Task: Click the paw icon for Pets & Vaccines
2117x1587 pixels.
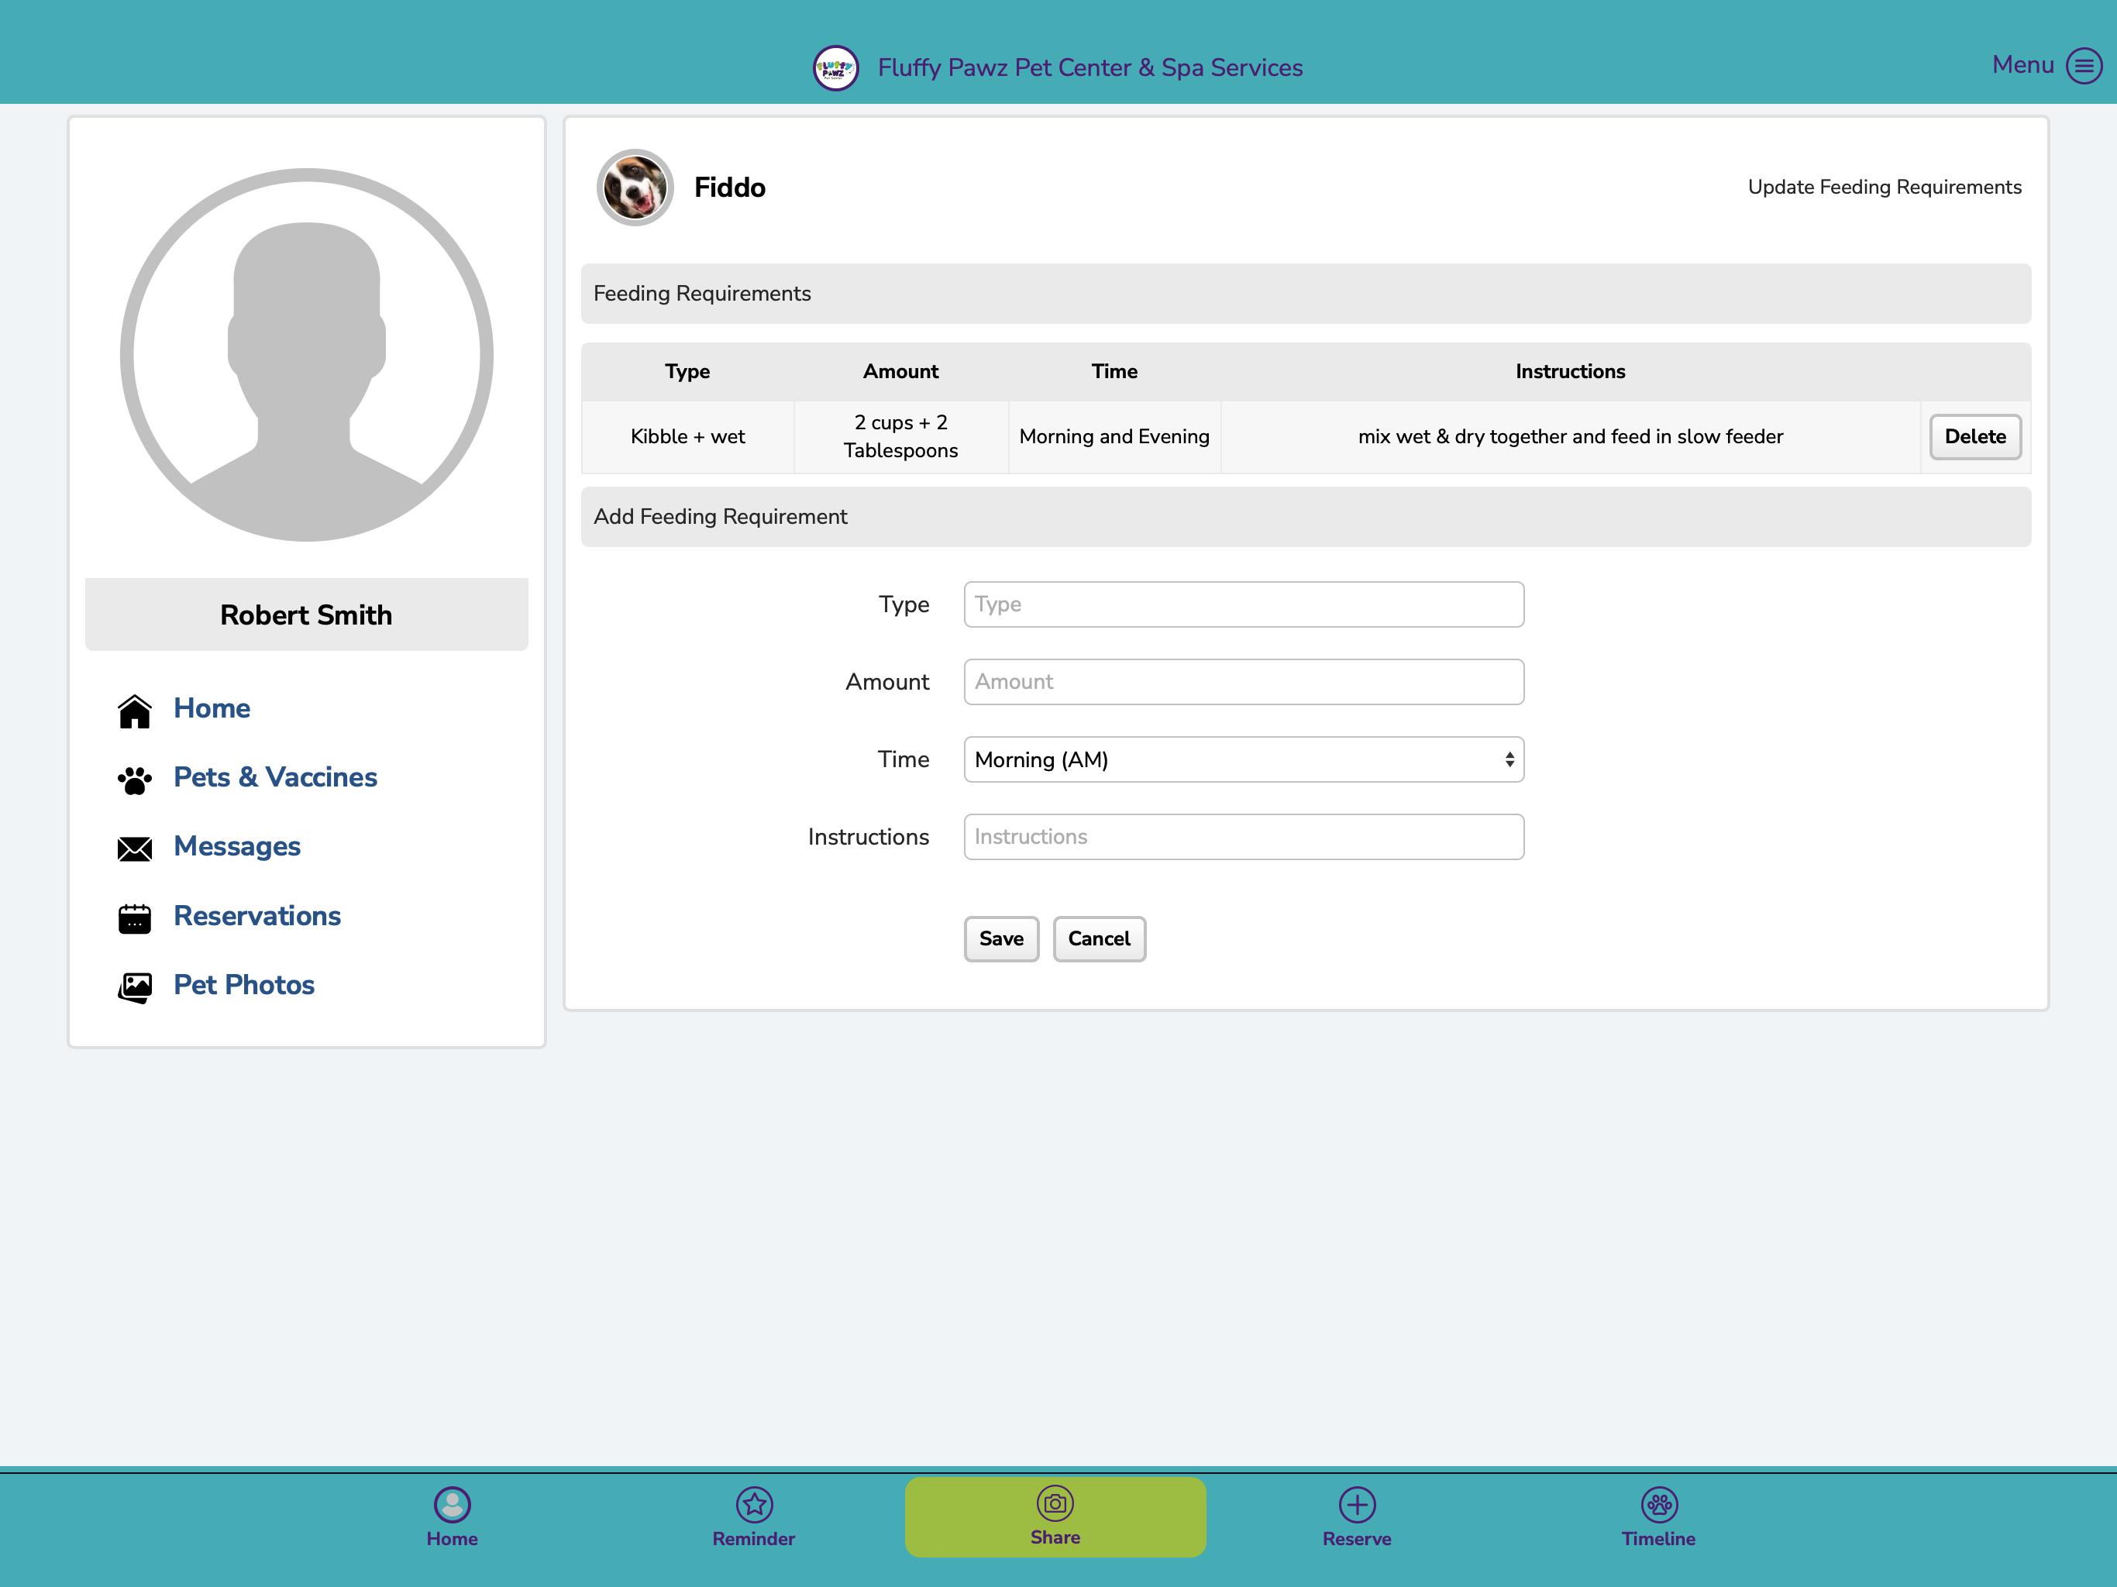Action: (x=135, y=780)
